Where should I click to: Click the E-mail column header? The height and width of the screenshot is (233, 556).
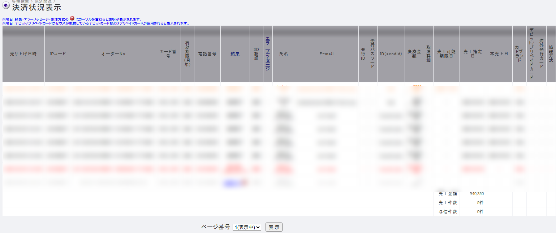click(x=327, y=54)
